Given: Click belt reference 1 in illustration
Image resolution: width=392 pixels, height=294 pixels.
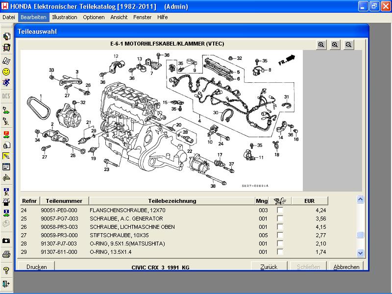Looking at the screenshot, I should pyautogui.click(x=41, y=96).
